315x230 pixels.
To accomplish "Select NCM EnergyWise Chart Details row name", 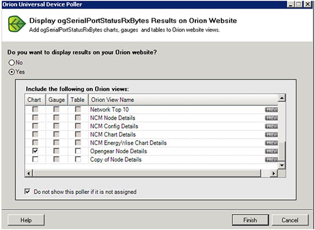I will [128, 143].
